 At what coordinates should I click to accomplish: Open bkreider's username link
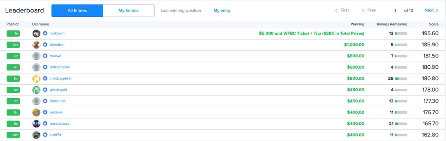coord(57,45)
